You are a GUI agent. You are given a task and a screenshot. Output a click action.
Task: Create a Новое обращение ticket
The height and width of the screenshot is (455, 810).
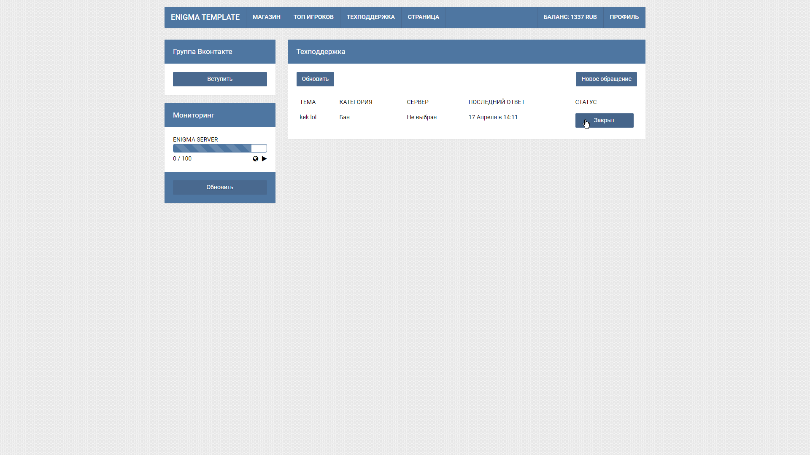pyautogui.click(x=606, y=79)
